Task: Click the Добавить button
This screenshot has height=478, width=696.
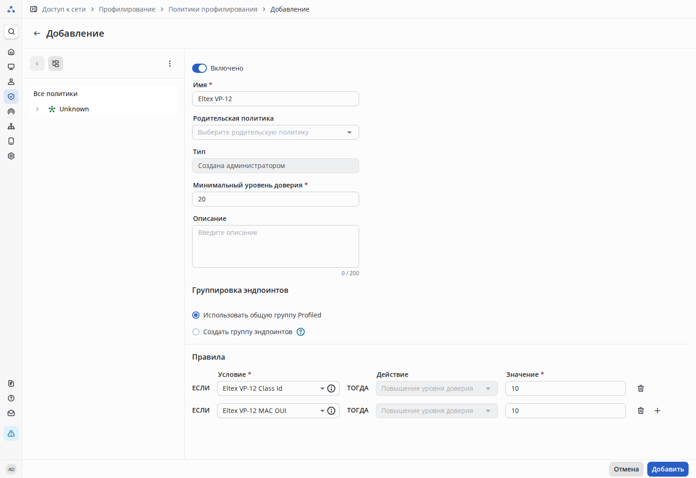Action: click(668, 469)
